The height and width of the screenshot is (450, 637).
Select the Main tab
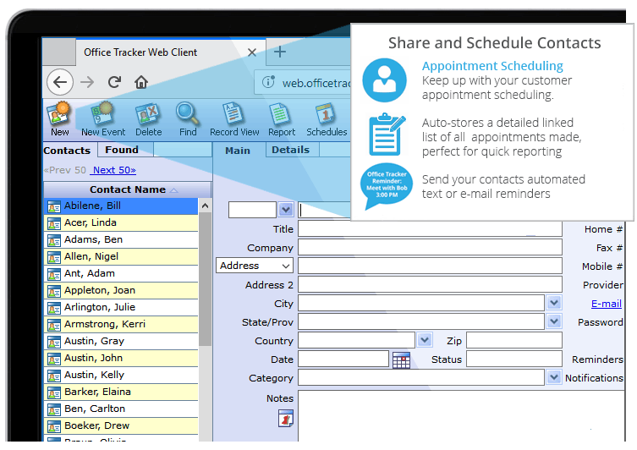(238, 151)
